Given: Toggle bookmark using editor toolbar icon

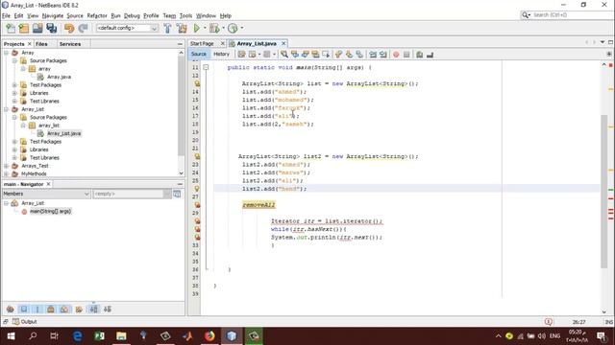Looking at the screenshot, I should 359,55.
